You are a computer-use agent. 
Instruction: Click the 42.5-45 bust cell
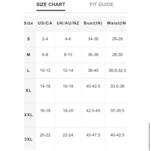tap(93, 111)
